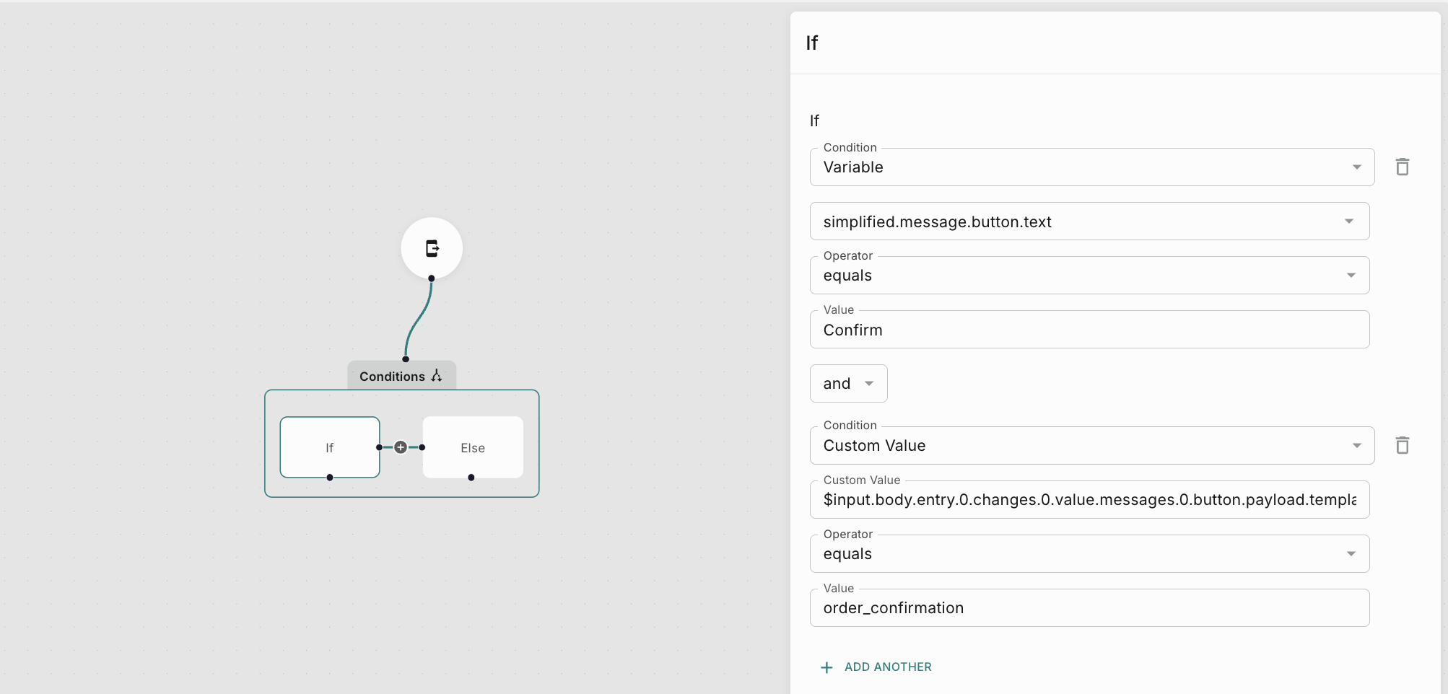Click the bottom connector dot of Else node
This screenshot has width=1448, height=694.
click(x=471, y=478)
